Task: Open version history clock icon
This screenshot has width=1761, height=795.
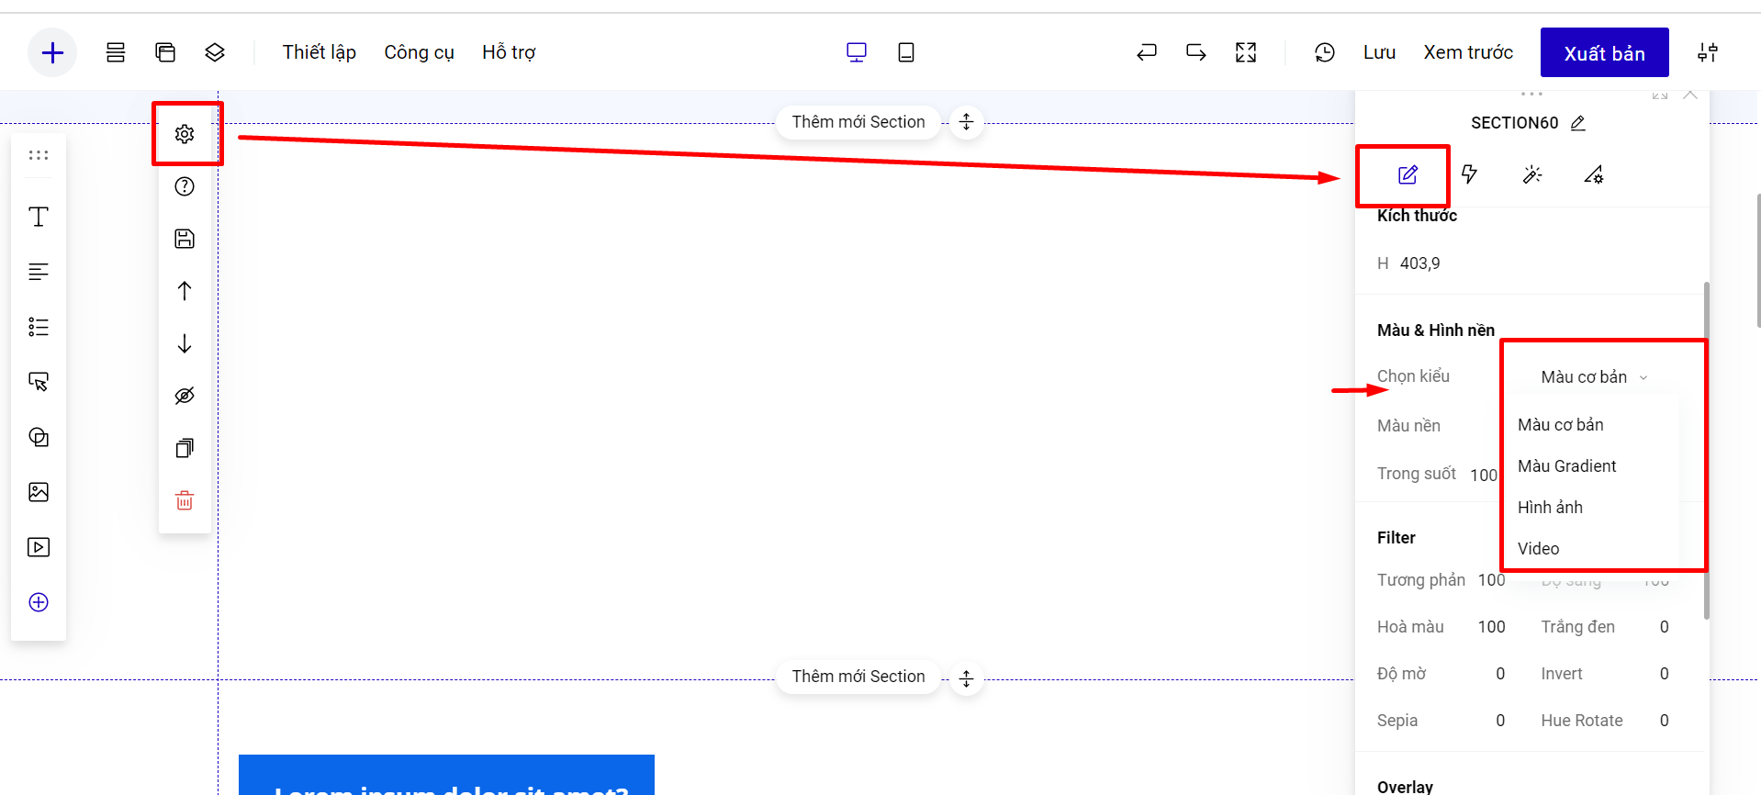Action: [1324, 52]
